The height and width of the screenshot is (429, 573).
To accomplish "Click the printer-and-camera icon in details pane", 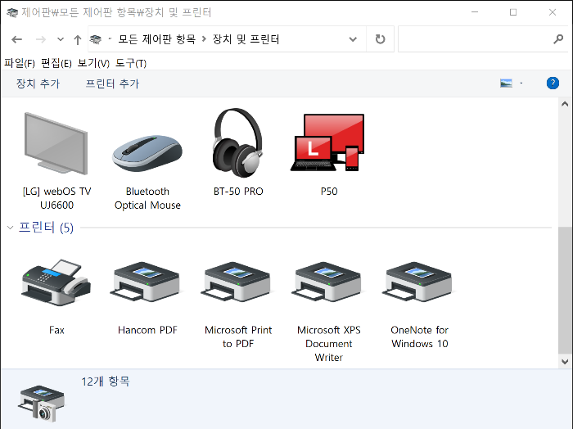I will tap(41, 403).
